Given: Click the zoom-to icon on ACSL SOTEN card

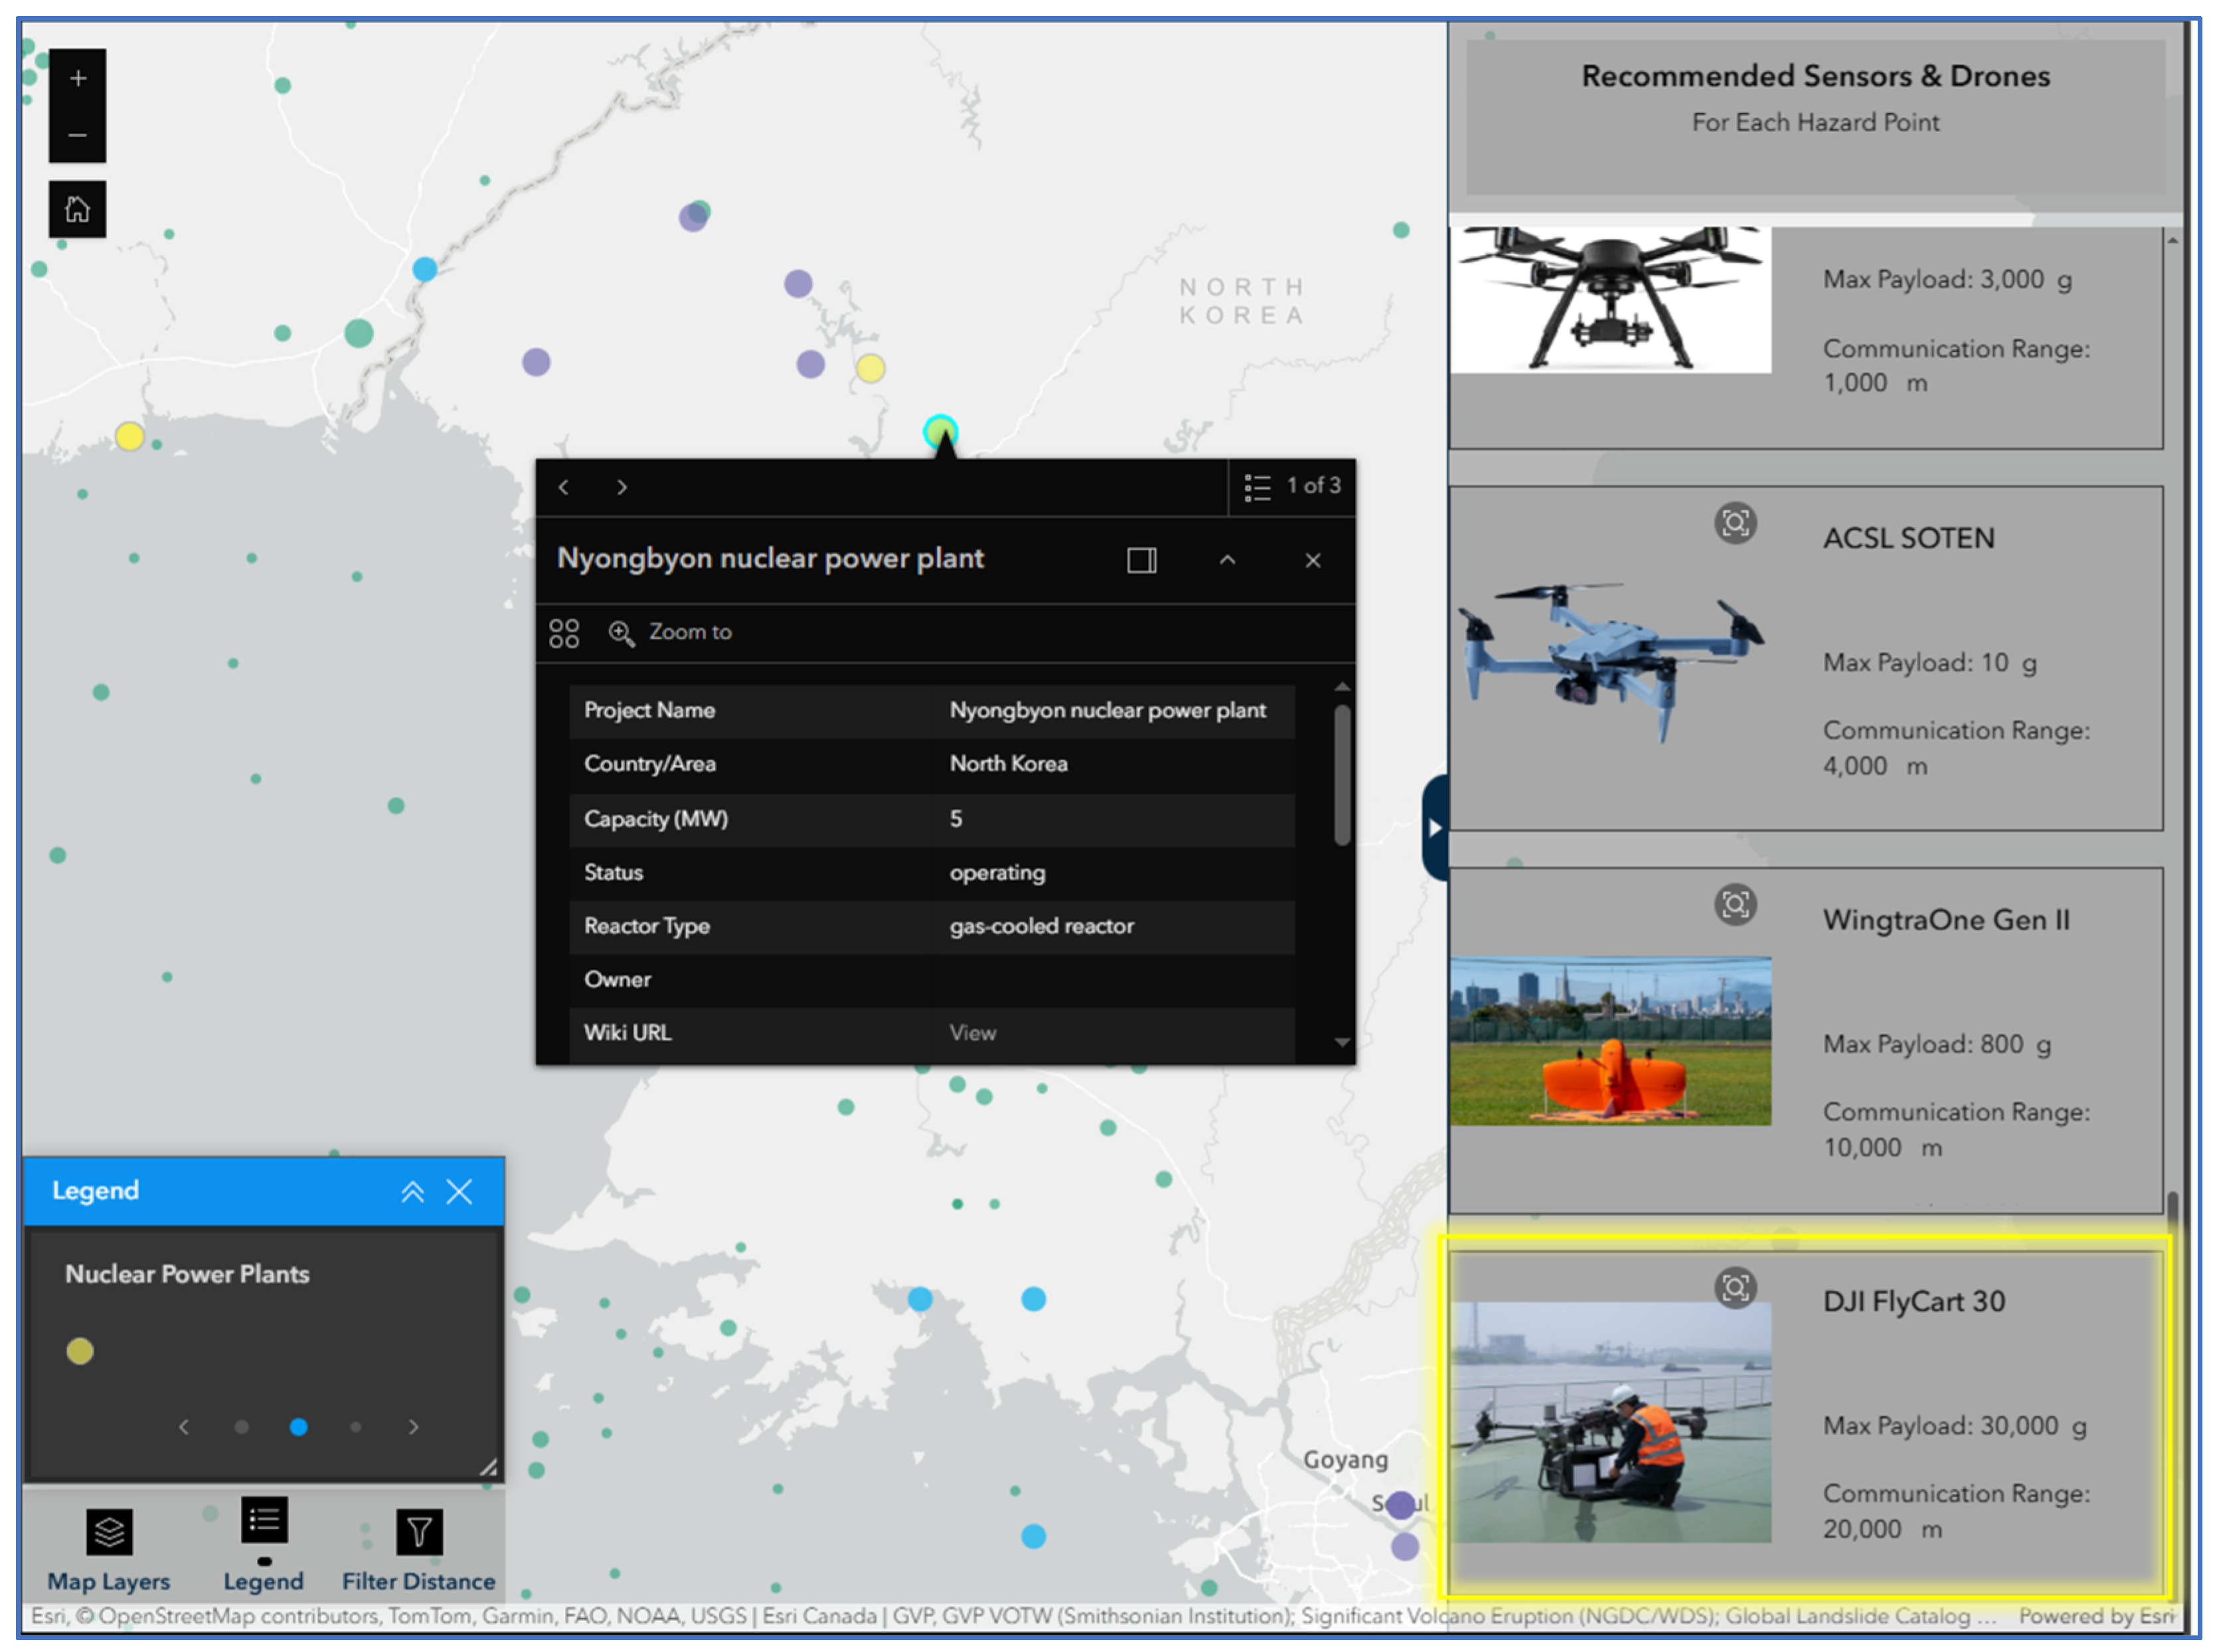Looking at the screenshot, I should tap(1735, 523).
